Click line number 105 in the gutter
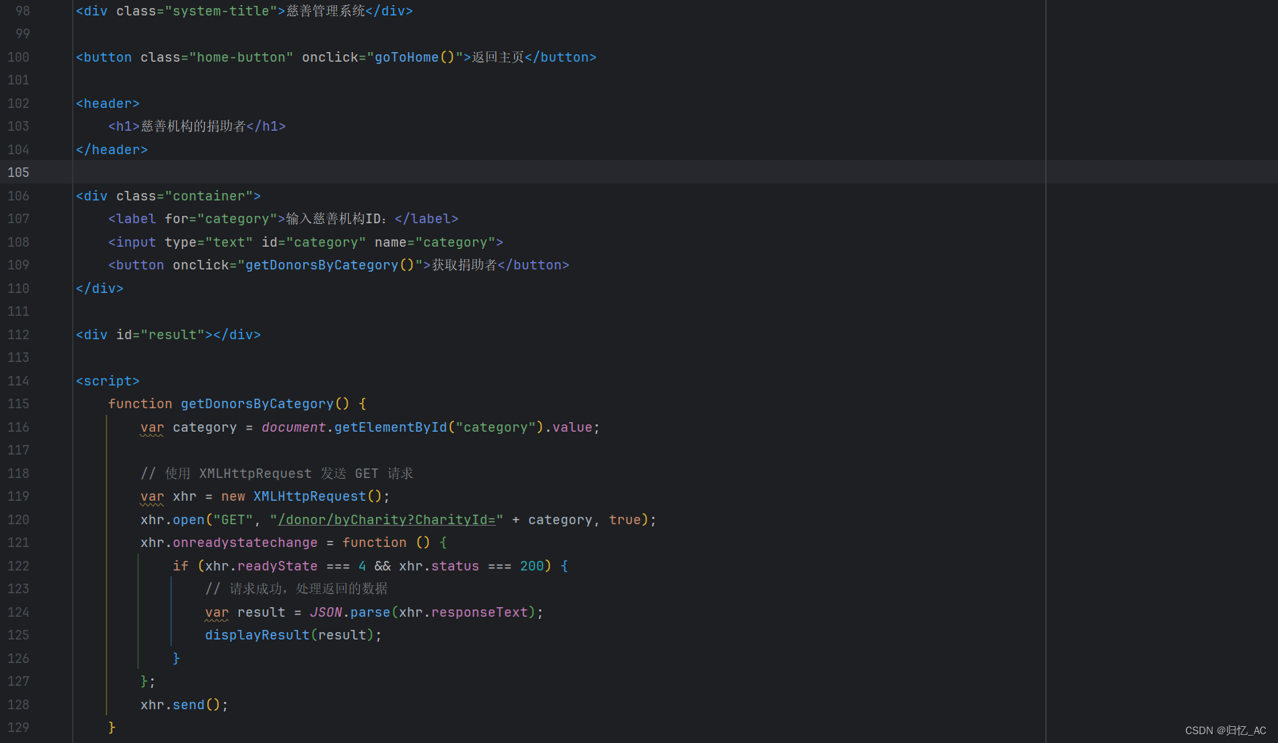This screenshot has width=1278, height=743. pos(18,173)
